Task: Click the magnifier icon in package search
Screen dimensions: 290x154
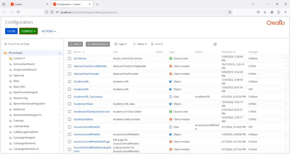Action: 6,44
